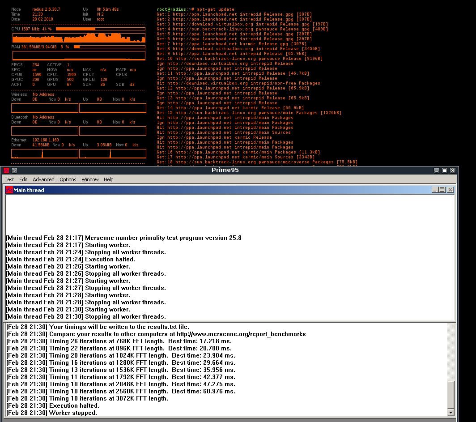Click the Main thread title bar
The height and width of the screenshot is (422, 476).
pyautogui.click(x=230, y=190)
